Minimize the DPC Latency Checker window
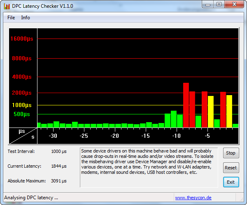Image resolution: width=247 pixels, height=205 pixels. coord(208,5)
